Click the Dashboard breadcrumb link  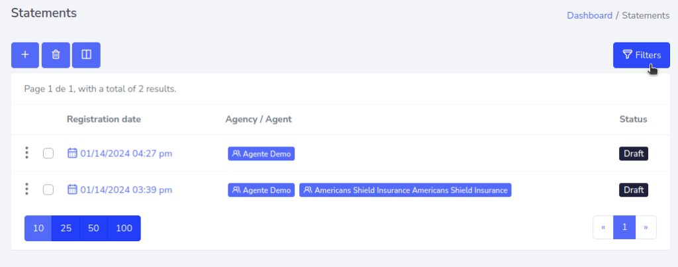pos(589,15)
